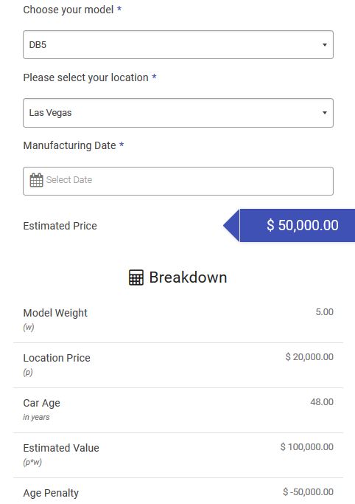Click the Breakdown heading

[188, 277]
